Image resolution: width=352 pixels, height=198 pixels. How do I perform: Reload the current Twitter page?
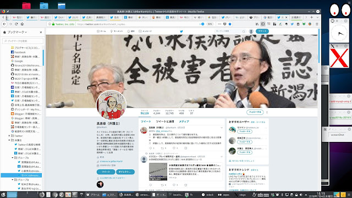(x=16, y=24)
